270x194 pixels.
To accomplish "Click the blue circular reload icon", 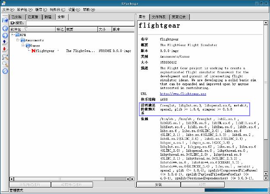I will coord(5,71).
